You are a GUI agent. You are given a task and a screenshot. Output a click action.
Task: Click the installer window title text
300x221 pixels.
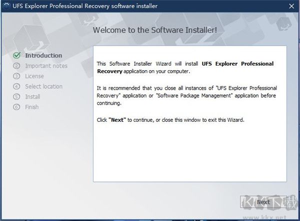pos(85,6)
